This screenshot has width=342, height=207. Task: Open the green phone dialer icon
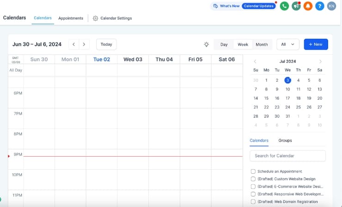click(284, 6)
